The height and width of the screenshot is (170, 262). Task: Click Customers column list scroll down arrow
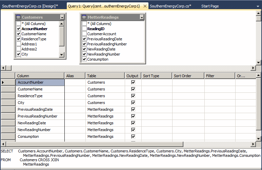(62, 55)
